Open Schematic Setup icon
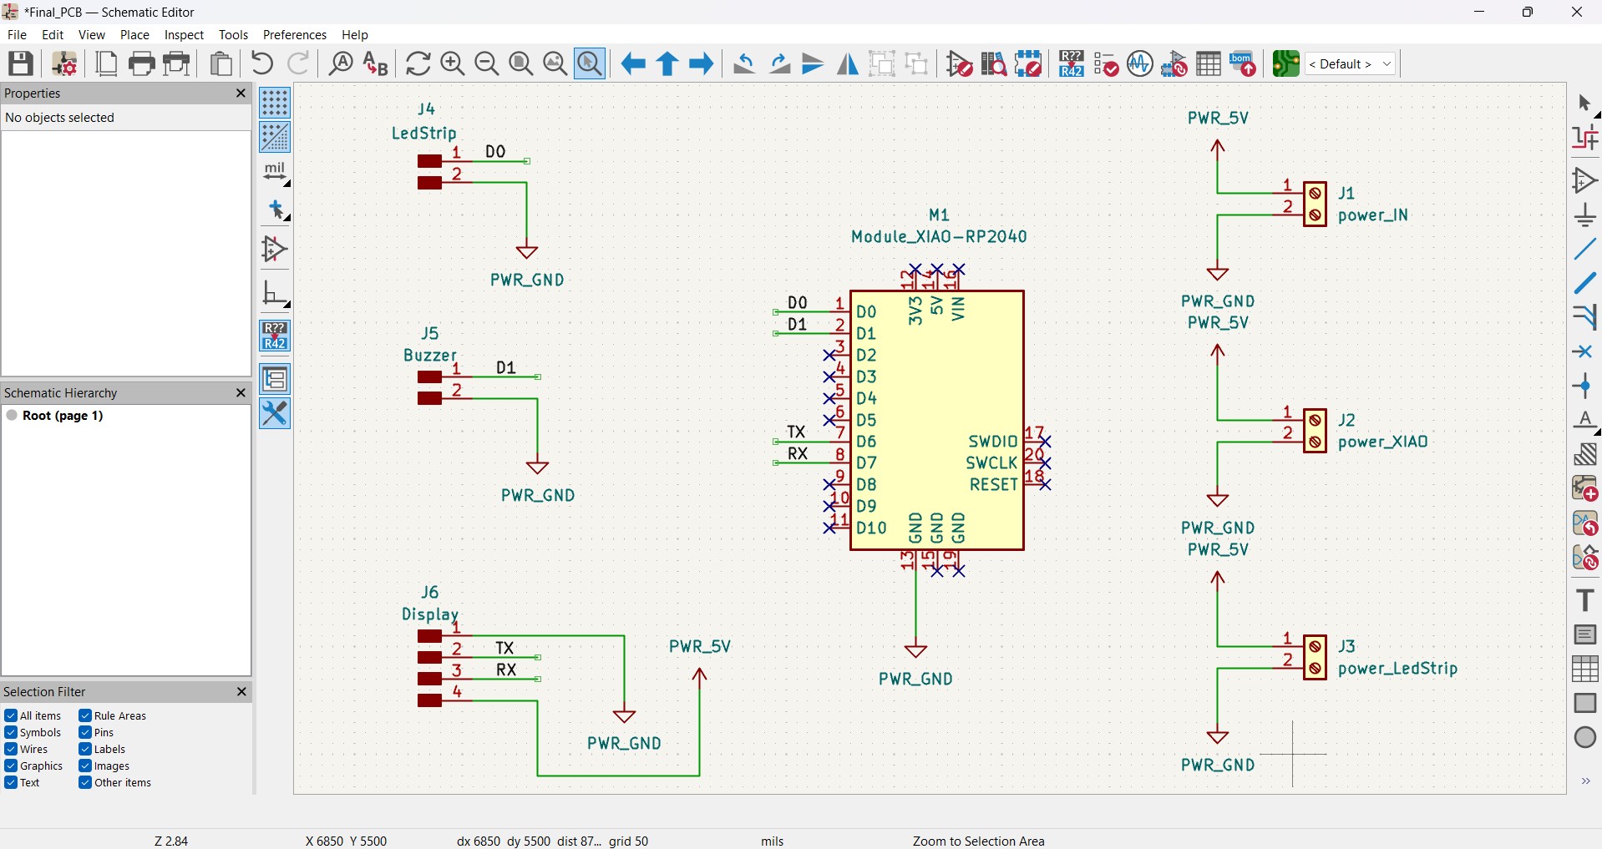The width and height of the screenshot is (1602, 849). click(x=64, y=63)
